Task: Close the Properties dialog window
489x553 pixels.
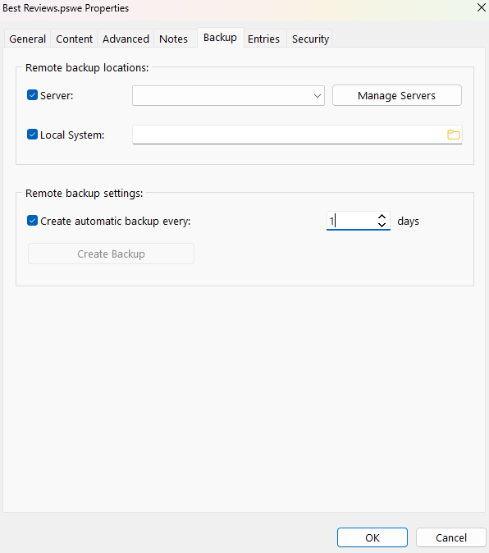Action: (482, 7)
